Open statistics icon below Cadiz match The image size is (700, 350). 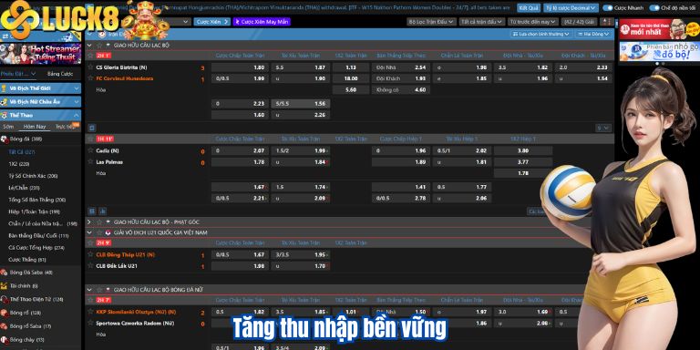(x=102, y=211)
